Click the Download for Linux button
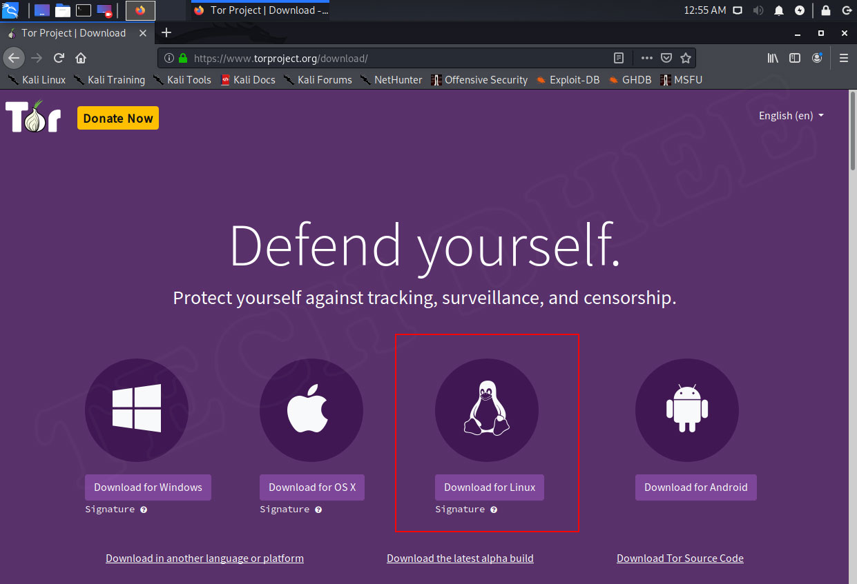857x584 pixels. (489, 487)
